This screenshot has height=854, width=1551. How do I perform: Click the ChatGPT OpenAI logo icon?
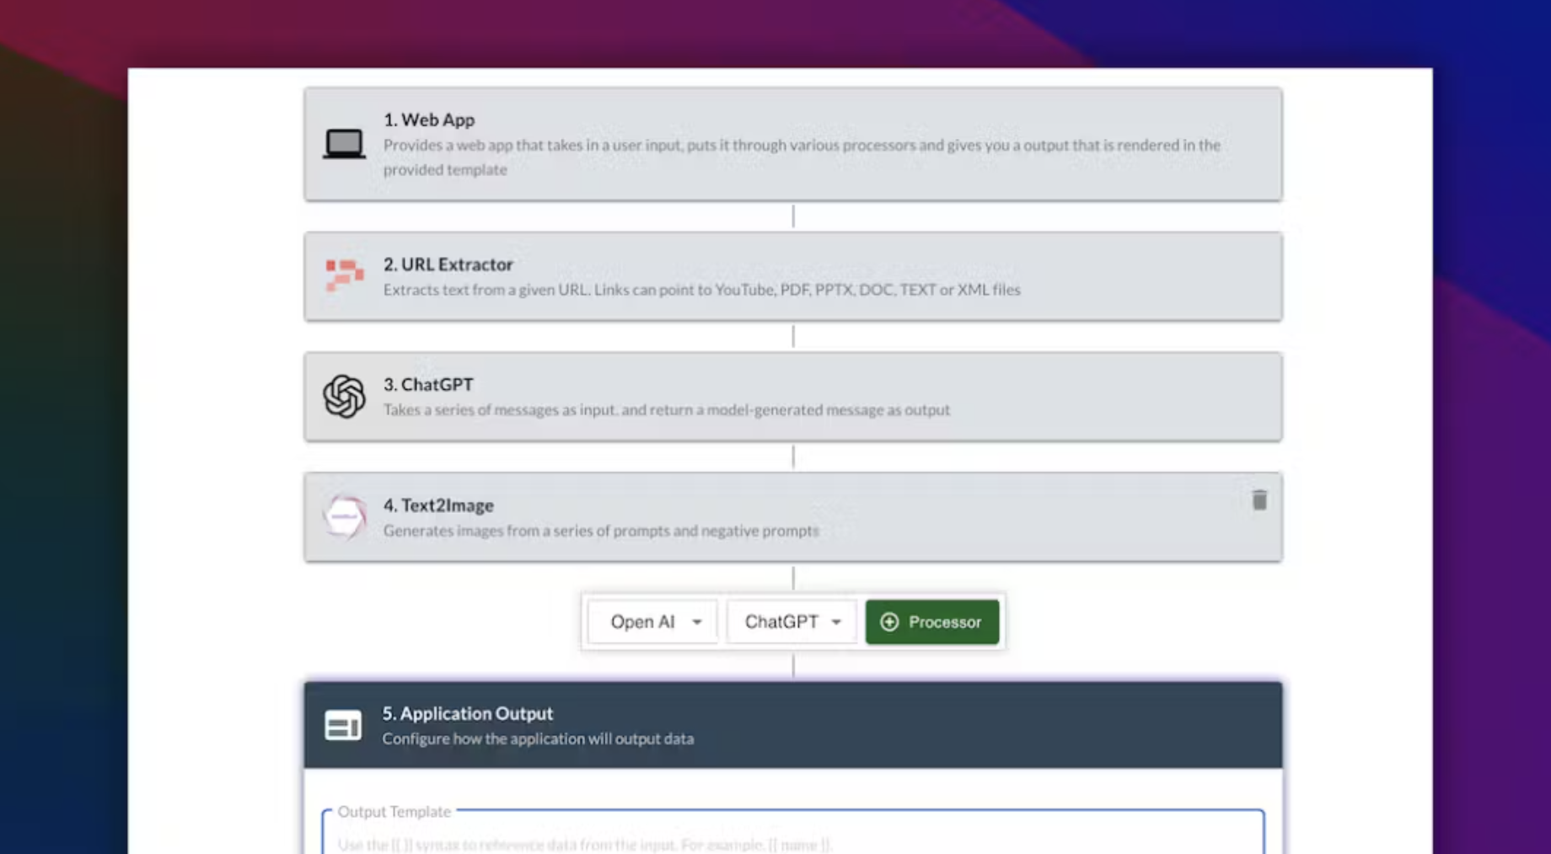click(344, 396)
